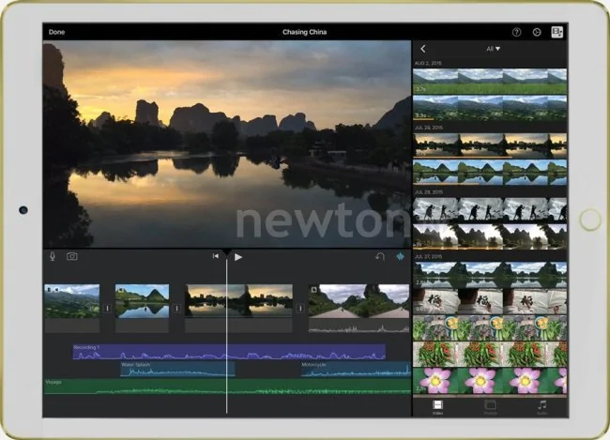This screenshot has height=440, width=610.
Task: Switch to the Video tab
Action: 437,407
